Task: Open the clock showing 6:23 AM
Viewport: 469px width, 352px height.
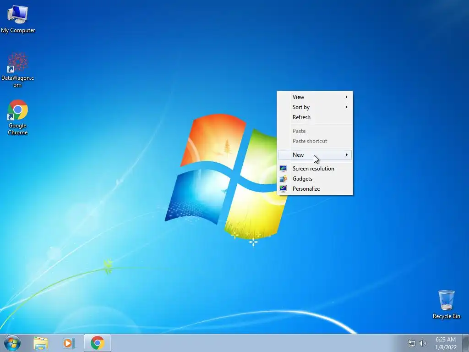Action: (x=446, y=343)
